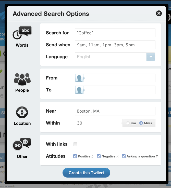
Task: Click the Other links and smiley icon
Action: (x=22, y=145)
